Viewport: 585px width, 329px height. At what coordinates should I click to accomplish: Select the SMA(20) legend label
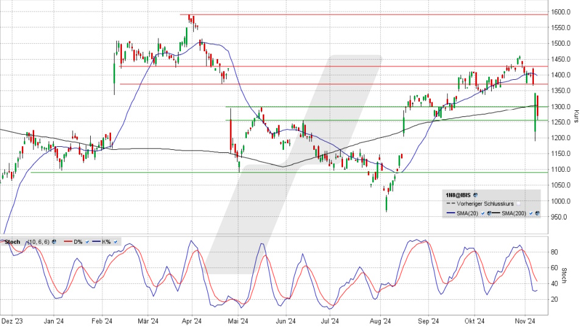[x=467, y=213]
